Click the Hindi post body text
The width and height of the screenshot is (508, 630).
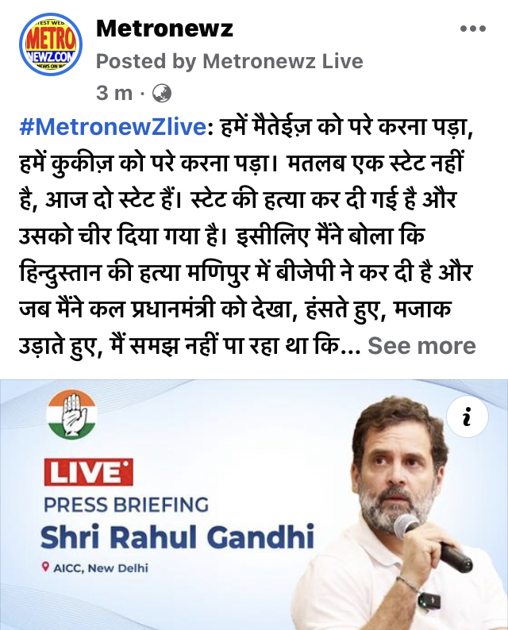[x=246, y=236]
